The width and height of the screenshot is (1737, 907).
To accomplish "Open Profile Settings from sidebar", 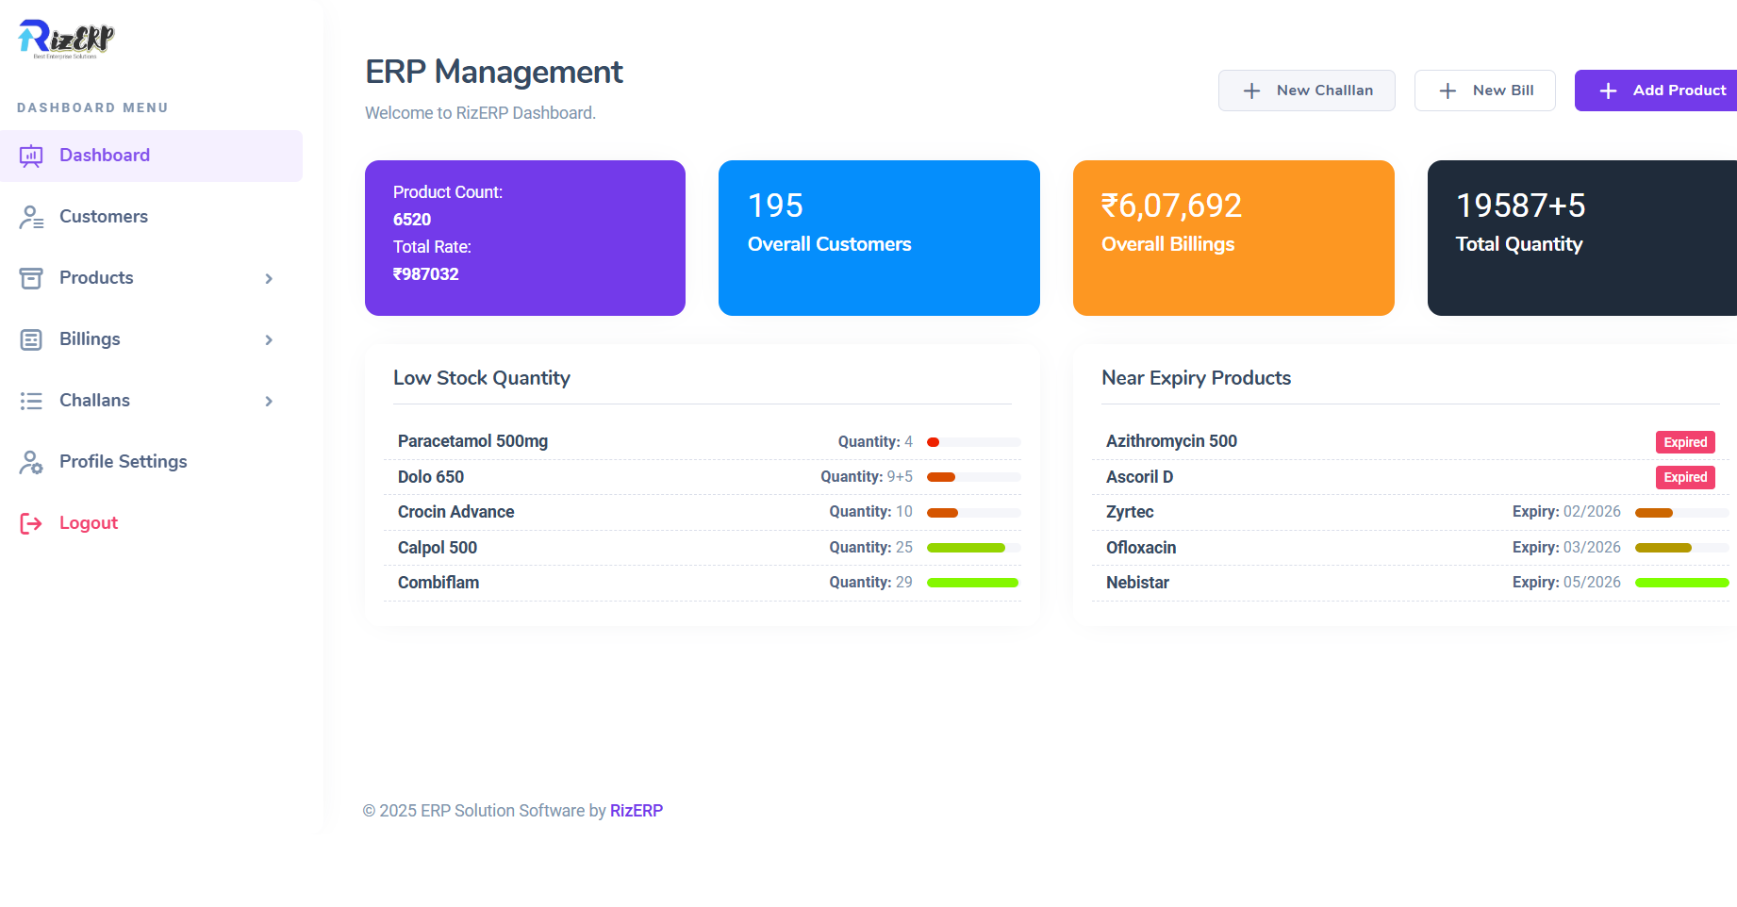I will 123,462.
